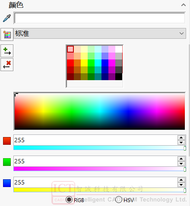
Task: Click the create new swatch palette icon
Action: point(7,34)
